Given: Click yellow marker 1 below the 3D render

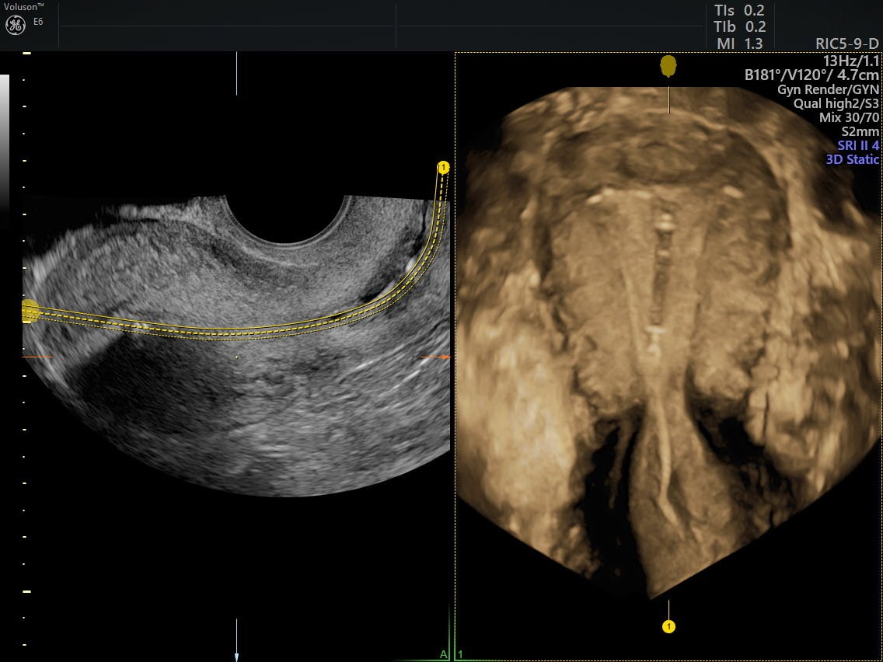Looking at the screenshot, I should 668,625.
